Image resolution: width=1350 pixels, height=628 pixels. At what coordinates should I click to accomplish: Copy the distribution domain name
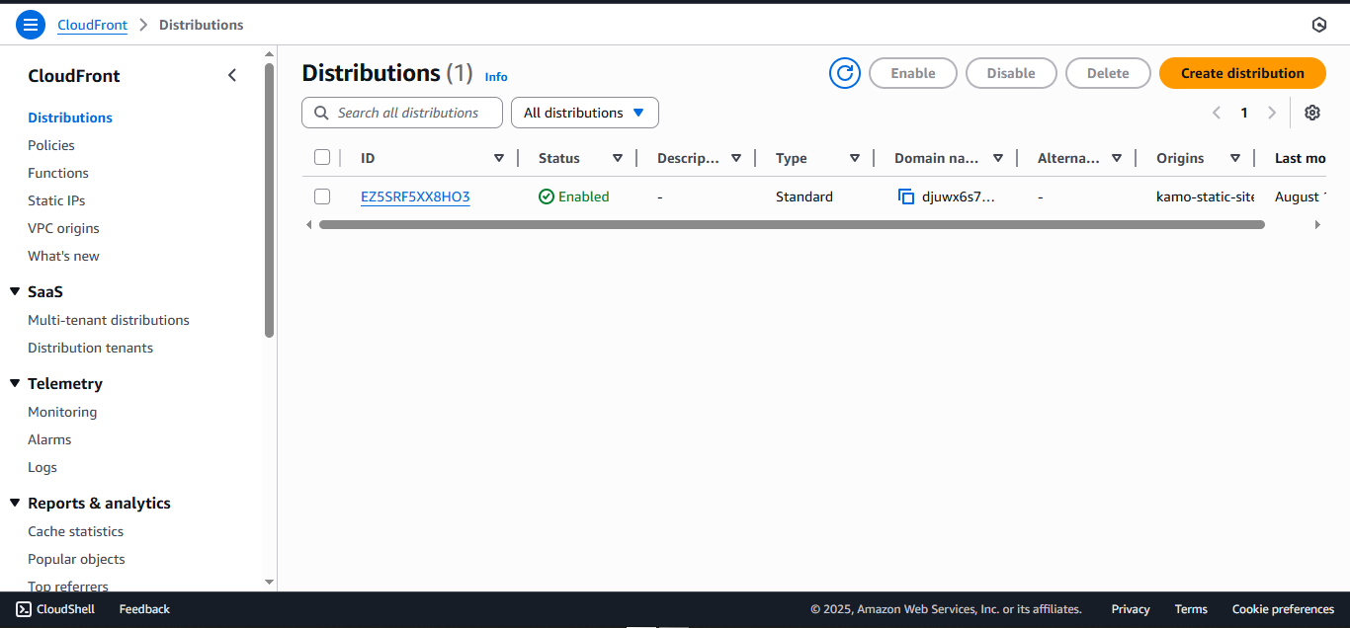click(906, 196)
